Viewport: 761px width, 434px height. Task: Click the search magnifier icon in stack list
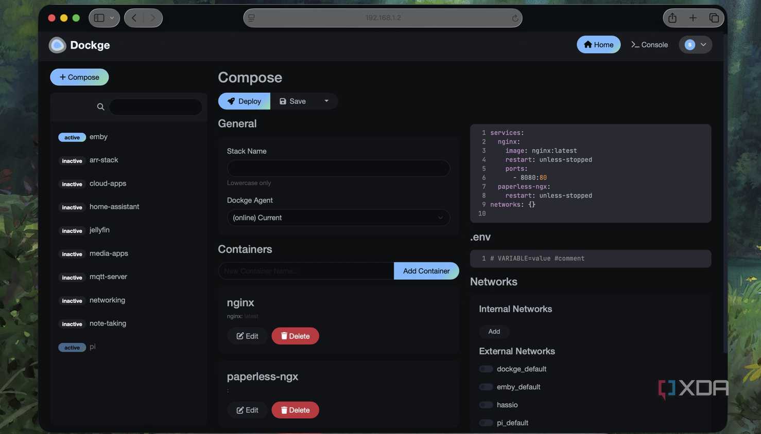tap(100, 107)
